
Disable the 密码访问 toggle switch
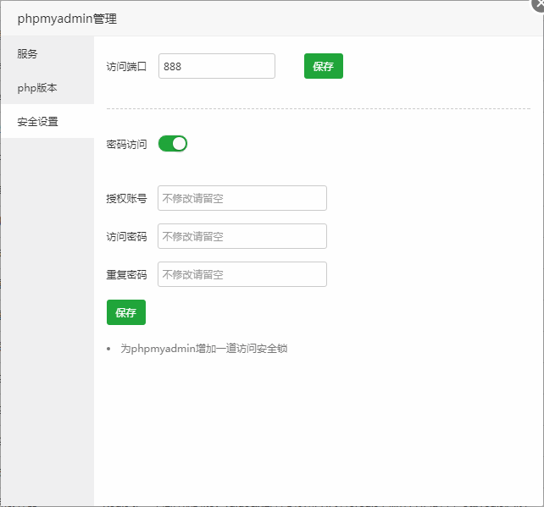pos(172,144)
